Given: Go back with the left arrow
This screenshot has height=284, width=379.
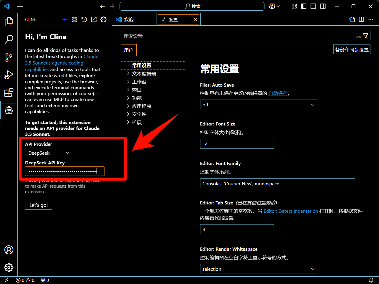Looking at the screenshot, I should pyautogui.click(x=102, y=6).
